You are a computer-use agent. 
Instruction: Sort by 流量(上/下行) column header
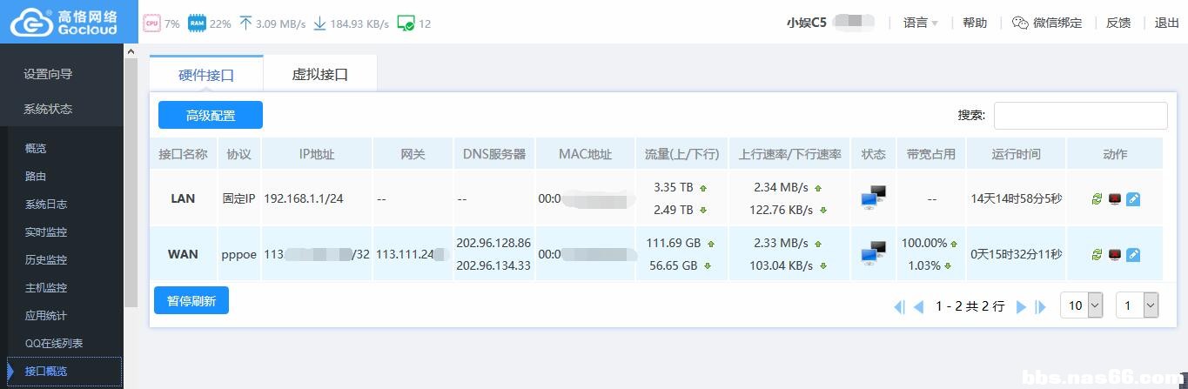pyautogui.click(x=681, y=154)
